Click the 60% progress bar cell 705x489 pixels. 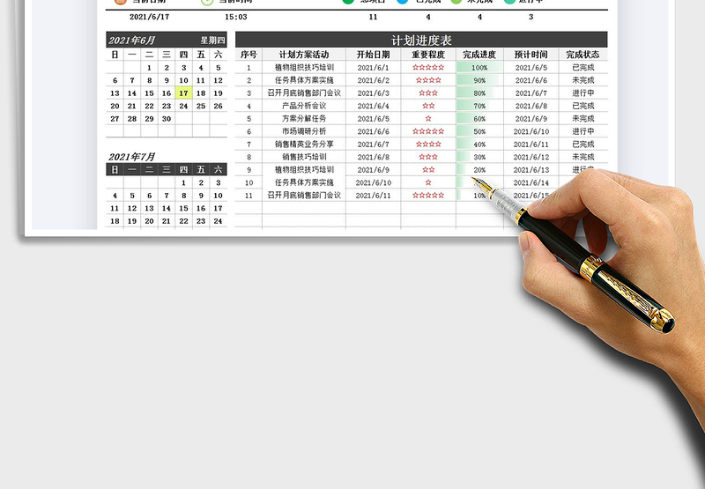tap(479, 119)
